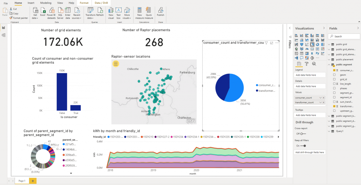Click the consumer_c... pie legend item

point(265,85)
